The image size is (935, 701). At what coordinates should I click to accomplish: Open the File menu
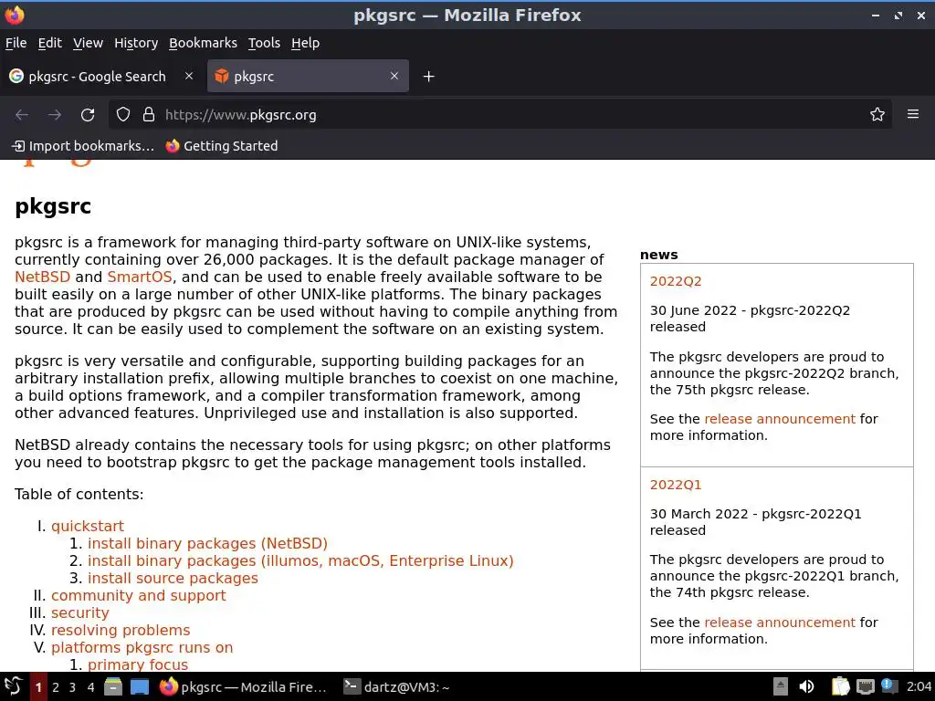pos(16,43)
